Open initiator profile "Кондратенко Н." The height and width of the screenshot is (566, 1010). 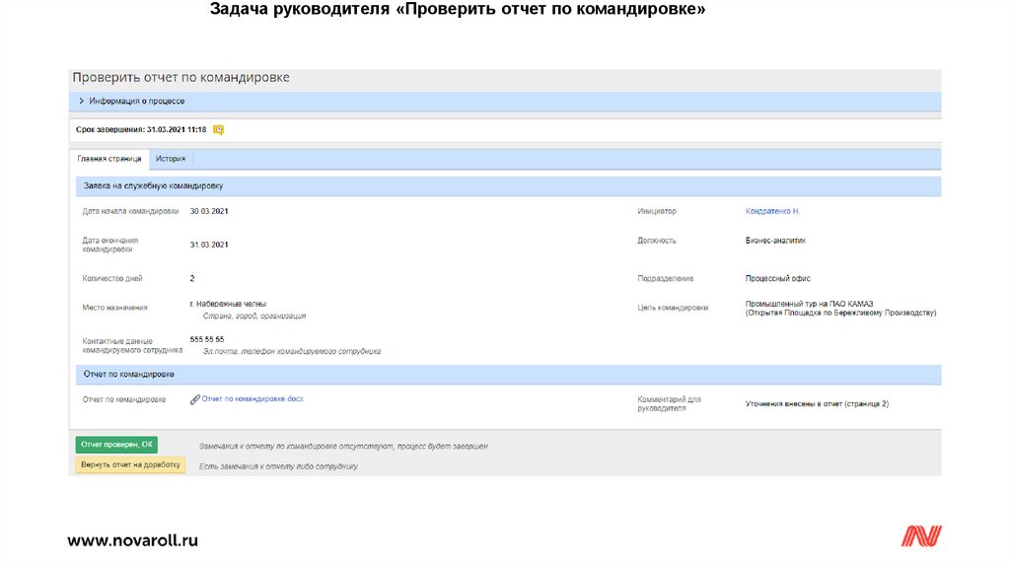click(x=772, y=211)
